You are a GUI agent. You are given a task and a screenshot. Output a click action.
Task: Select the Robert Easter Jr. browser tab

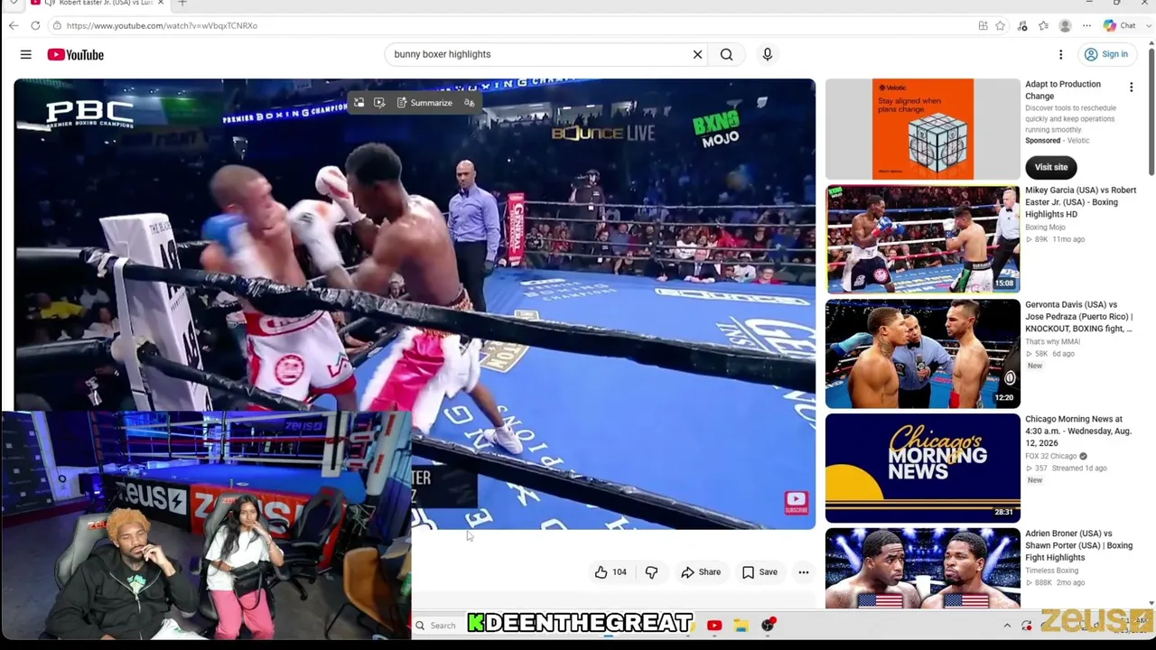pyautogui.click(x=98, y=4)
